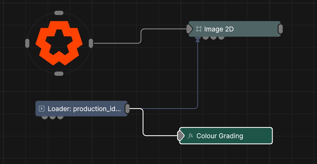Select the Image 2D node title
This screenshot has width=317, height=164.
pos(219,29)
